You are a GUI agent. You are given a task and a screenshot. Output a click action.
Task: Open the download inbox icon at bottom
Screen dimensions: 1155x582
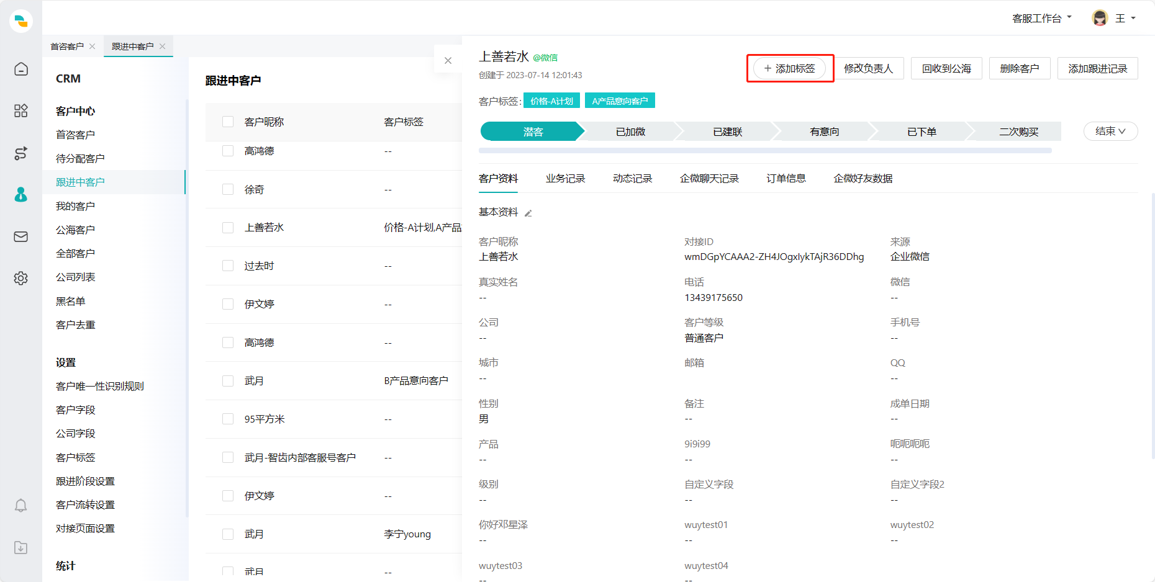(x=21, y=547)
